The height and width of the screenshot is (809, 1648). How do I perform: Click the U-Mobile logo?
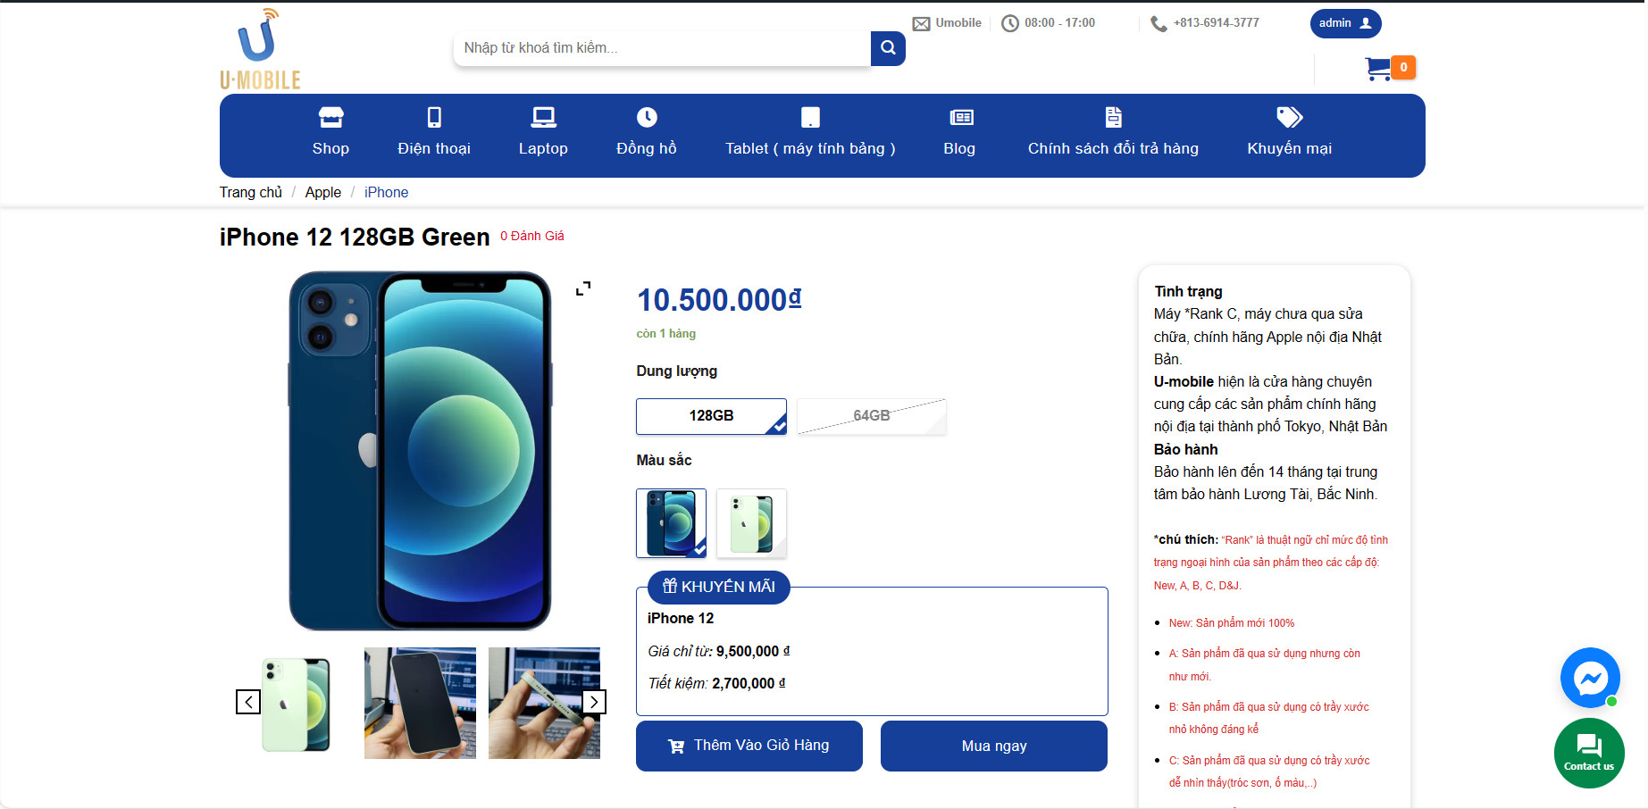click(260, 50)
